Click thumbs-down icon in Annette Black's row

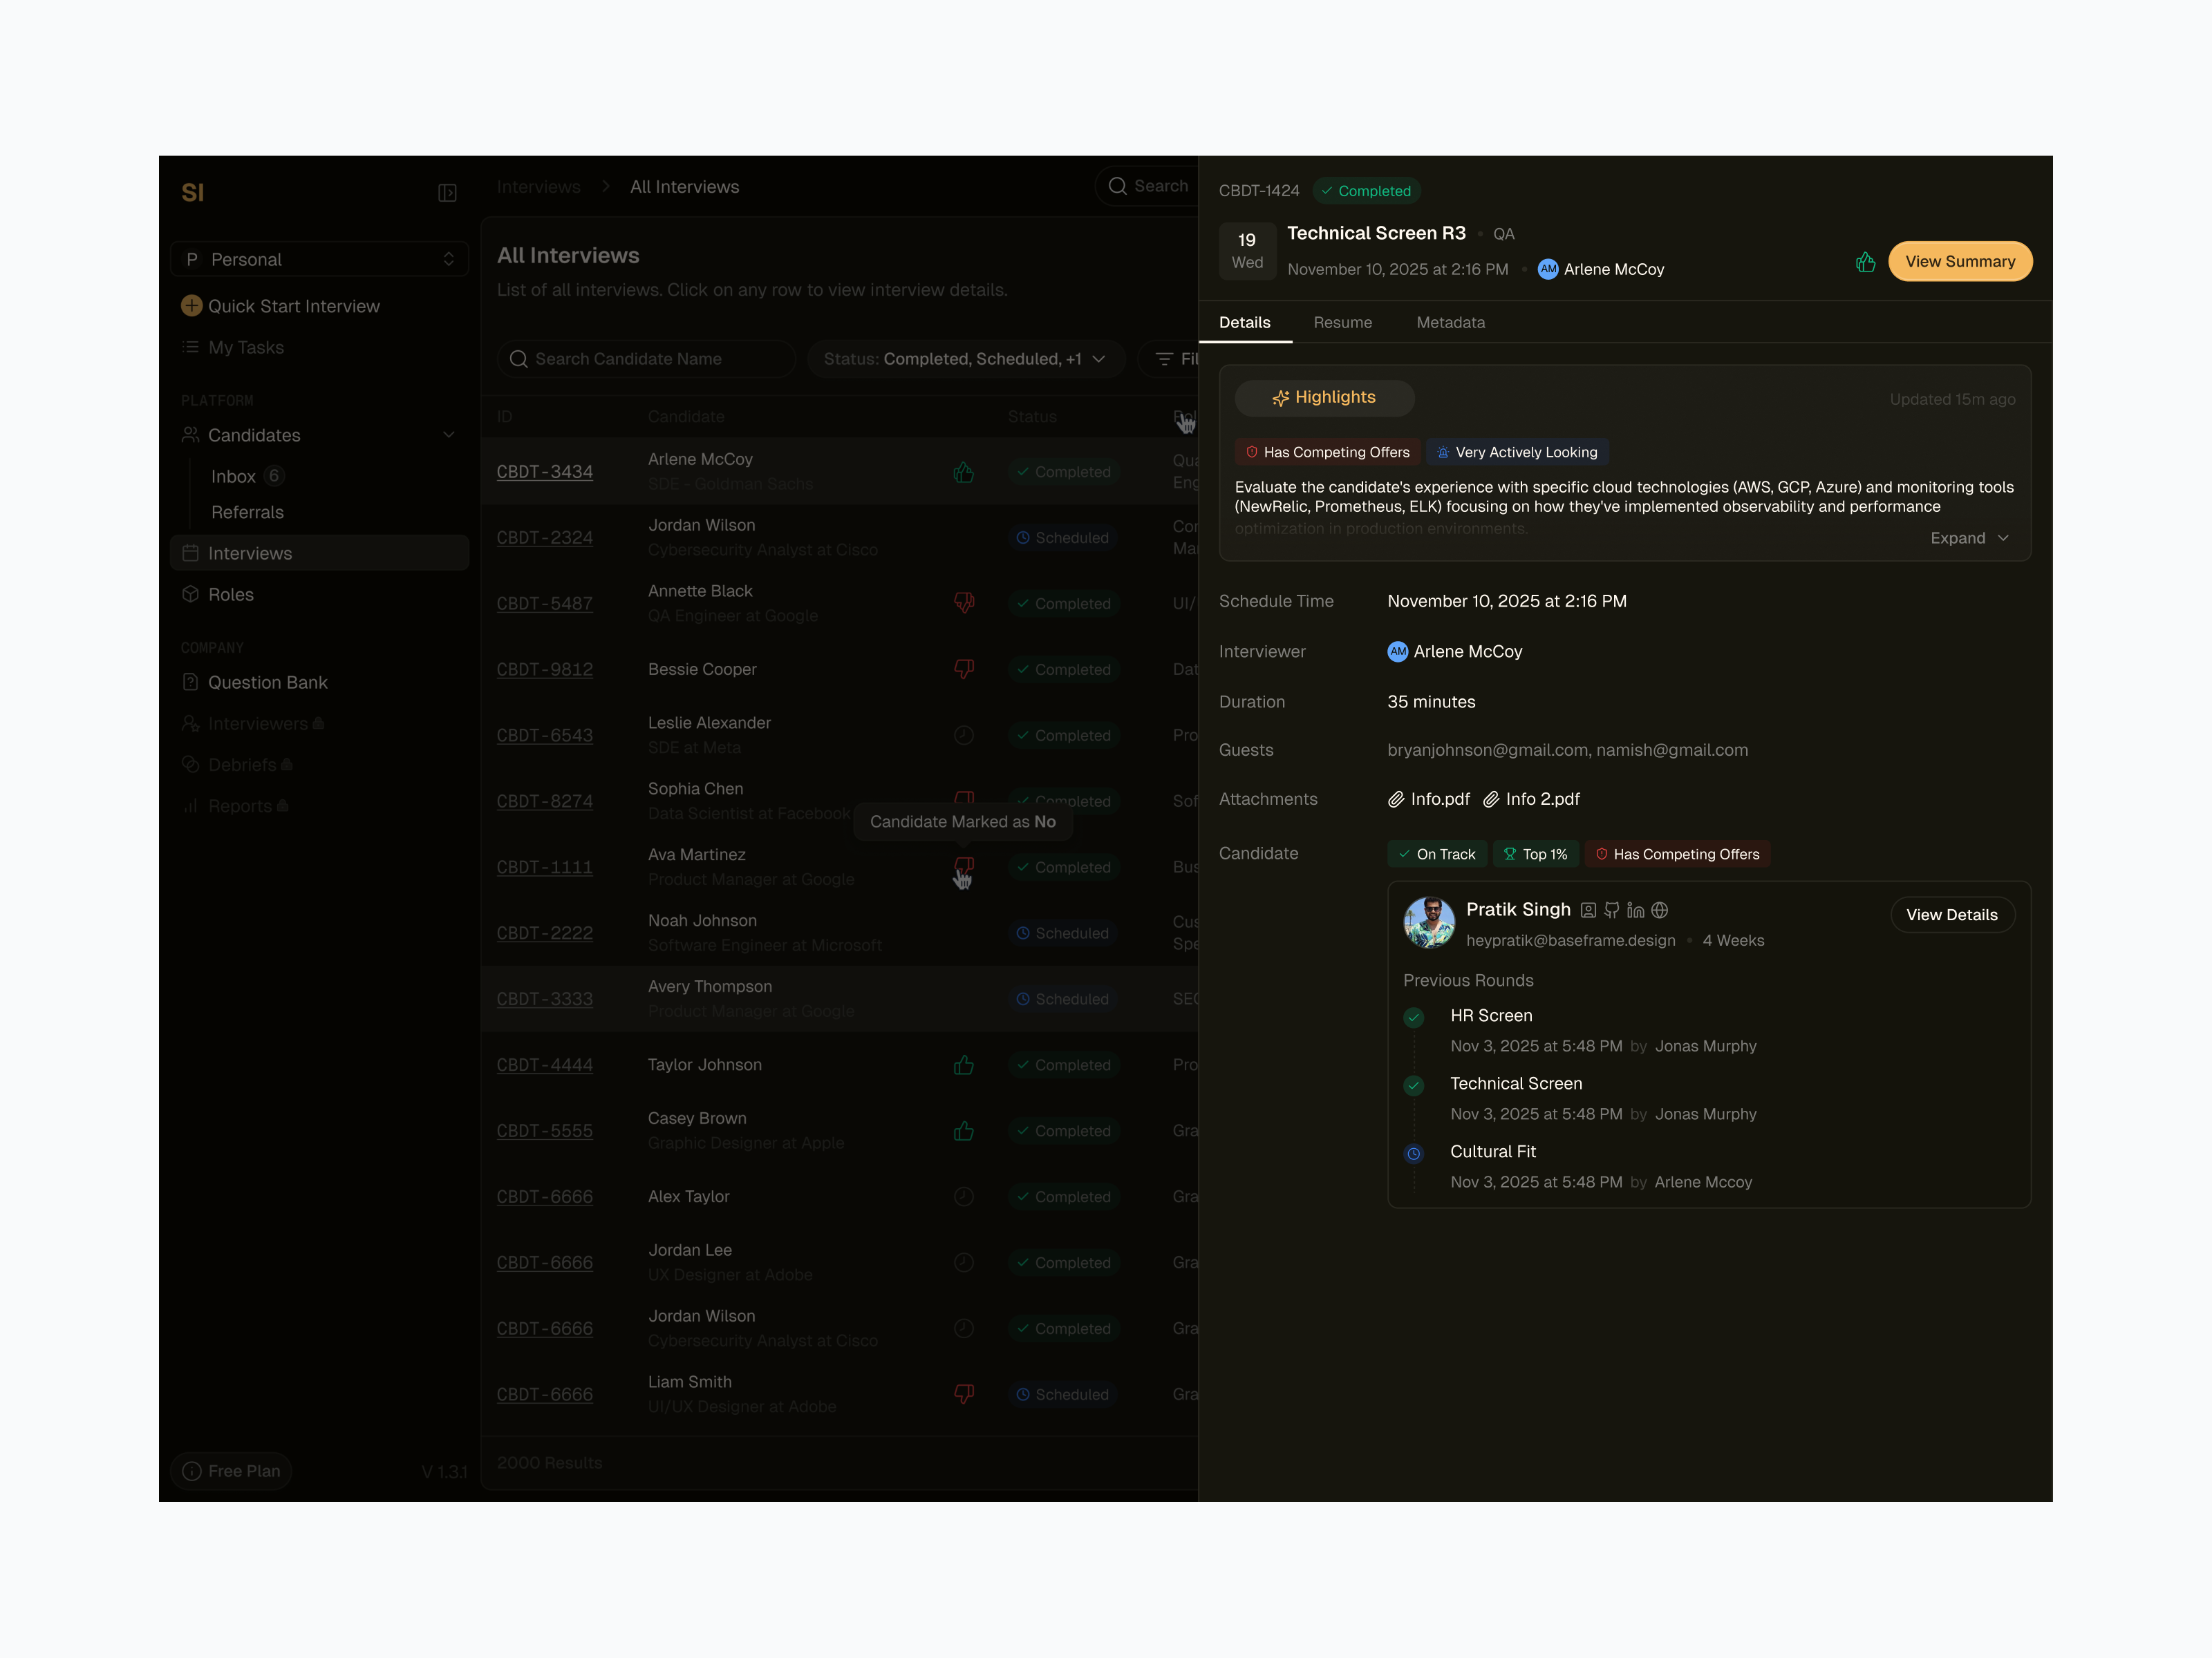point(964,602)
